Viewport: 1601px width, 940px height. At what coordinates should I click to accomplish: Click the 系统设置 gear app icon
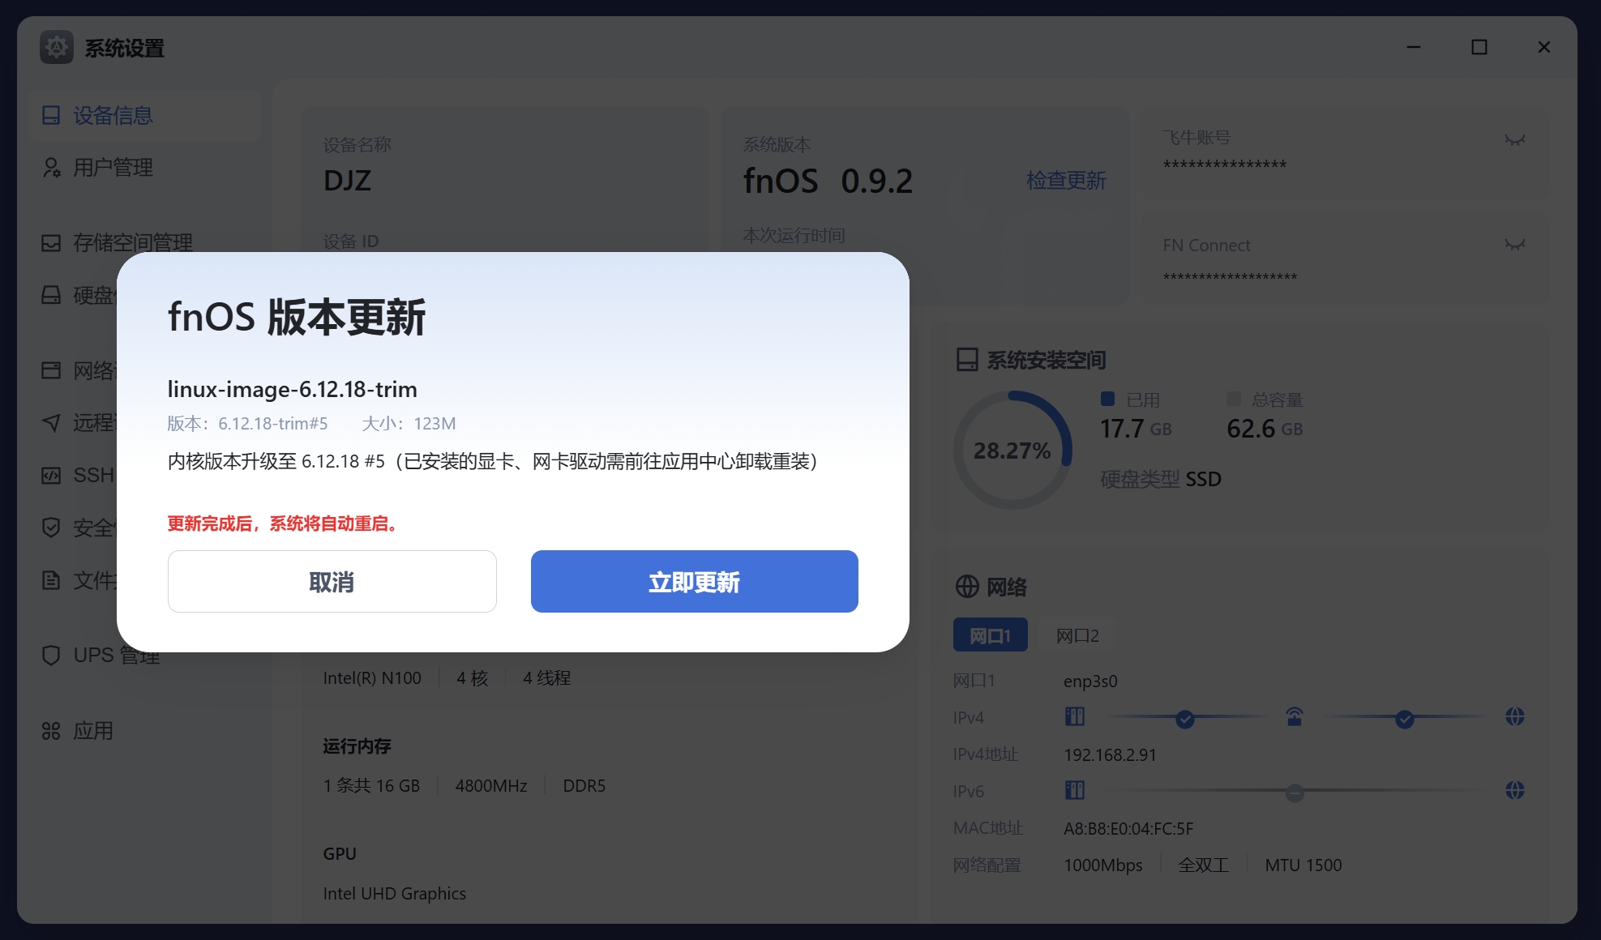tap(57, 48)
